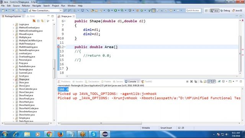Open Package Explorer view menu triangle
Image resolution: width=245 pixels, height=138 pixels.
(x=53, y=21)
